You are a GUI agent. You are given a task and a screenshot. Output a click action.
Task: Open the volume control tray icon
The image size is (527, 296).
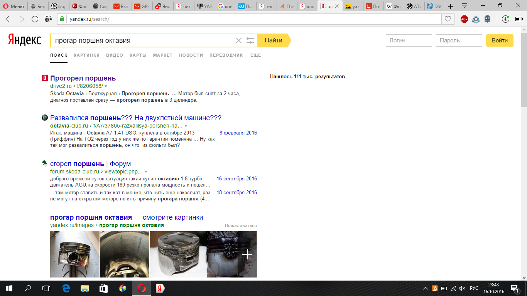[462, 288]
